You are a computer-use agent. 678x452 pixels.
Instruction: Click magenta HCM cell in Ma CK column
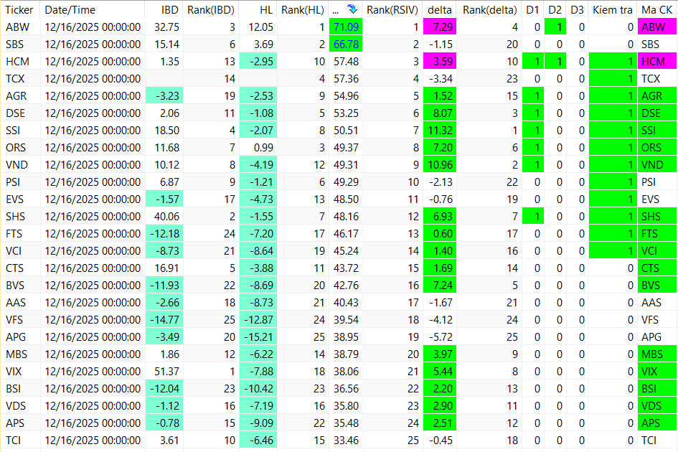click(656, 62)
